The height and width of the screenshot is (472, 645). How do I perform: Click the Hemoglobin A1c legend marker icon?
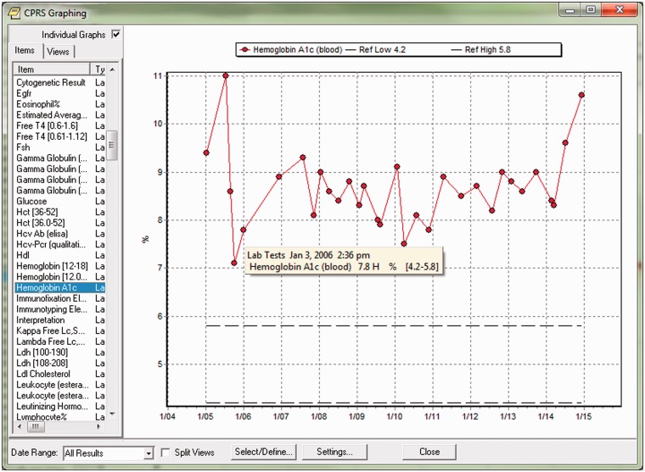(x=244, y=50)
